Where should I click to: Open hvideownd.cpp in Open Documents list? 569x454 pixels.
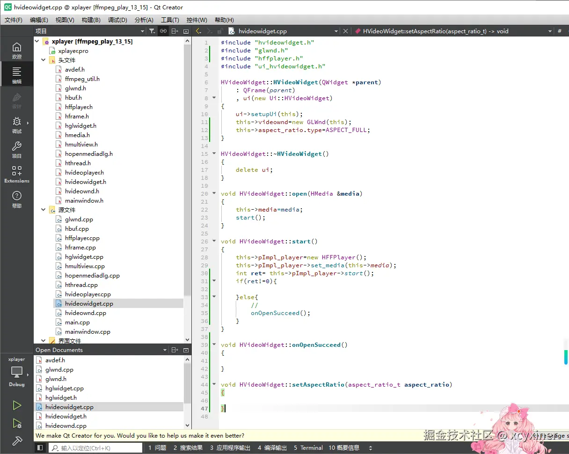coord(66,426)
